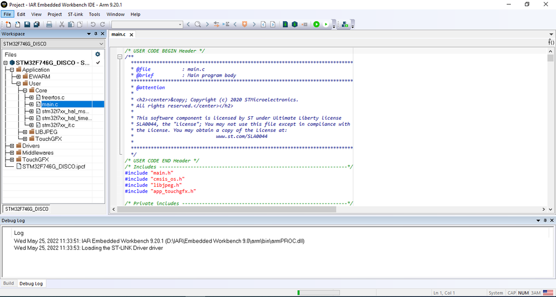Open the Help menu

tap(135, 14)
